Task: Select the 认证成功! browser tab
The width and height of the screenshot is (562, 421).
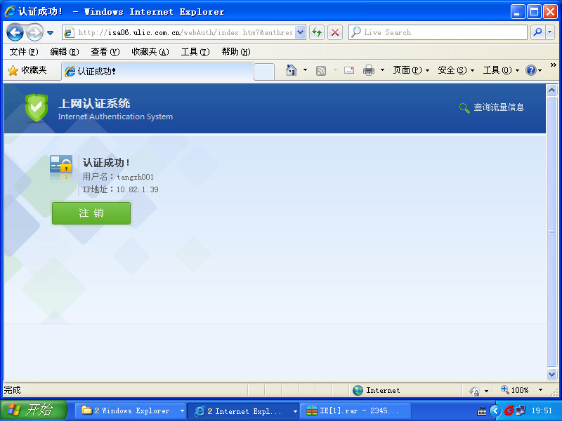Action: [x=156, y=71]
